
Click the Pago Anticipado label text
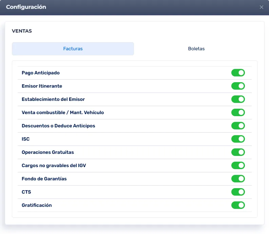pos(40,73)
